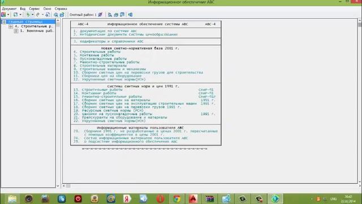Screen dimensions: 362x204
Task: Click the icon right after Сметный район: 1
Action: 100,15
